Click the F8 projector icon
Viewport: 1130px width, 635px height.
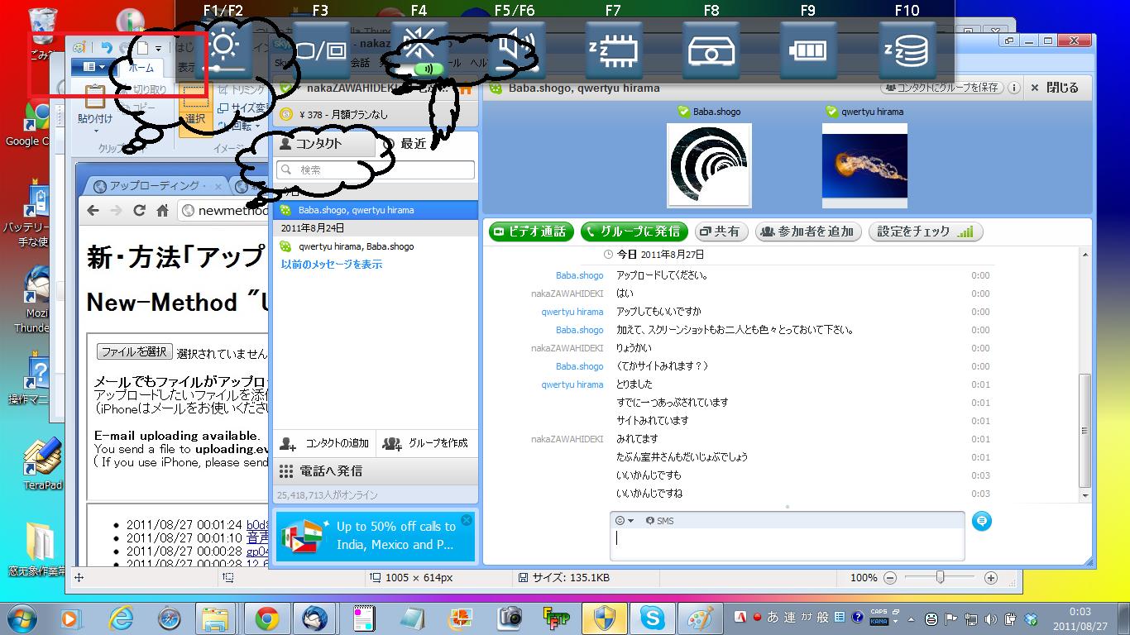711,50
